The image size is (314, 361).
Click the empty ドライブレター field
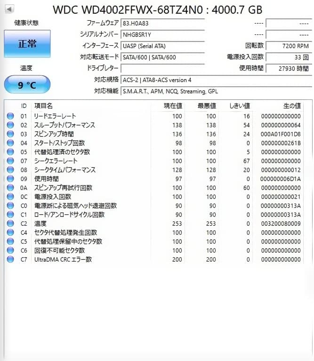[x=162, y=68]
